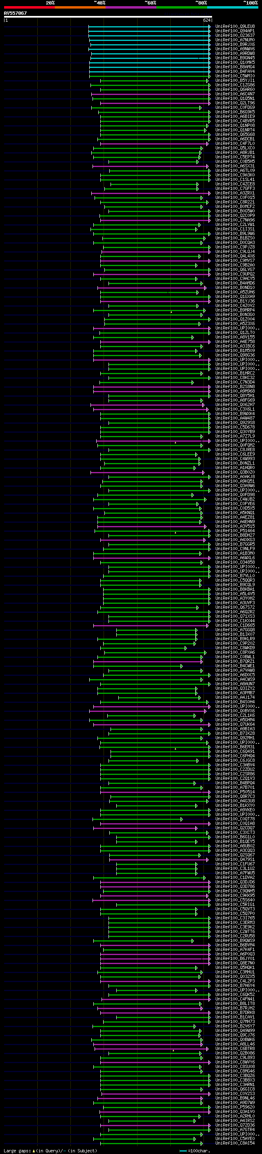The width and height of the screenshot is (262, 1154).
Task: Select label UniRef100_B5YJI1
Action: (x=235, y=81)
